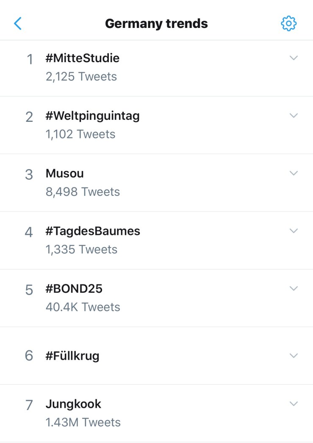View the #TagdesBaumes hashtag

click(93, 231)
